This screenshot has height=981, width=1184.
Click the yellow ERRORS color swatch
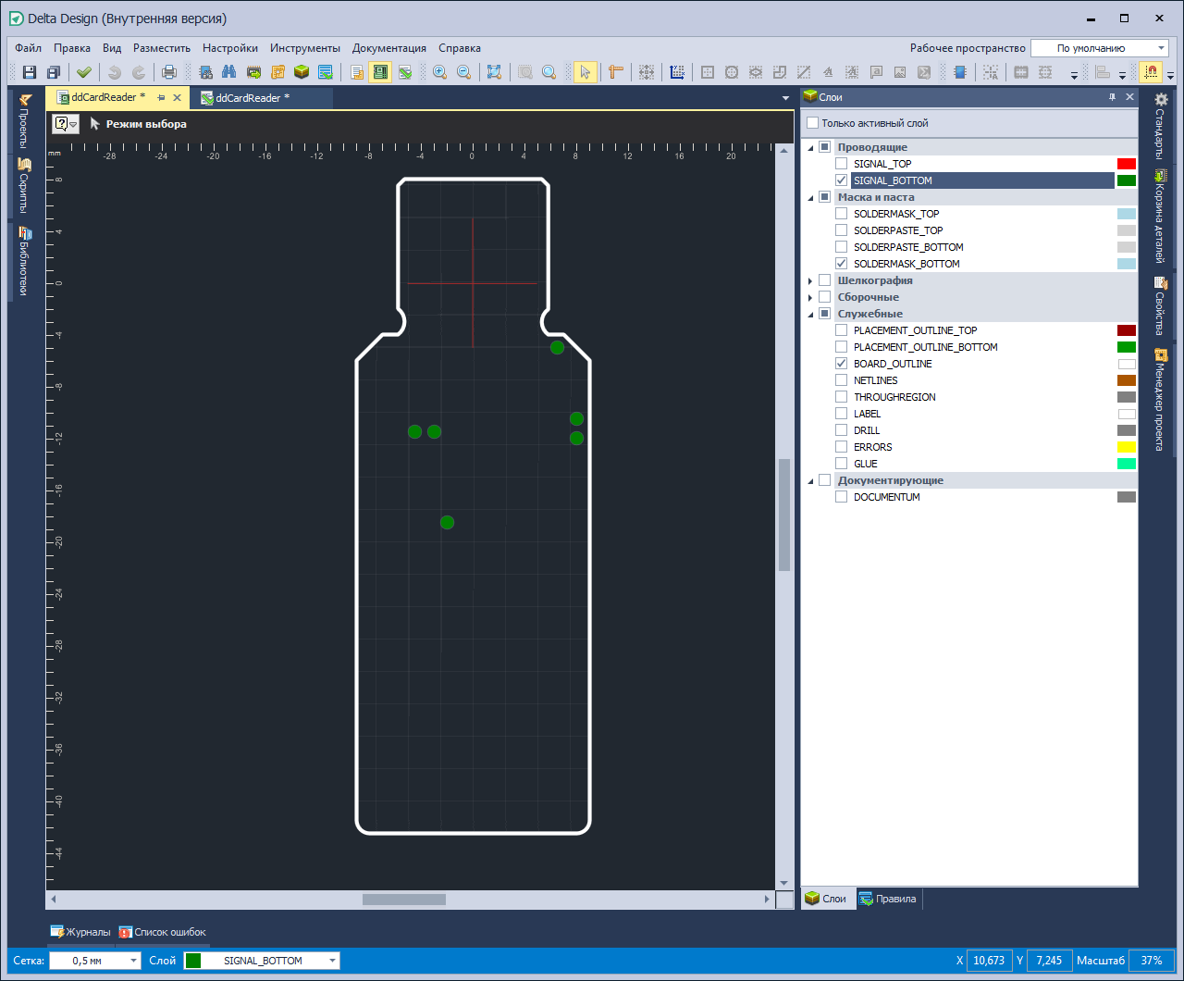(x=1126, y=447)
